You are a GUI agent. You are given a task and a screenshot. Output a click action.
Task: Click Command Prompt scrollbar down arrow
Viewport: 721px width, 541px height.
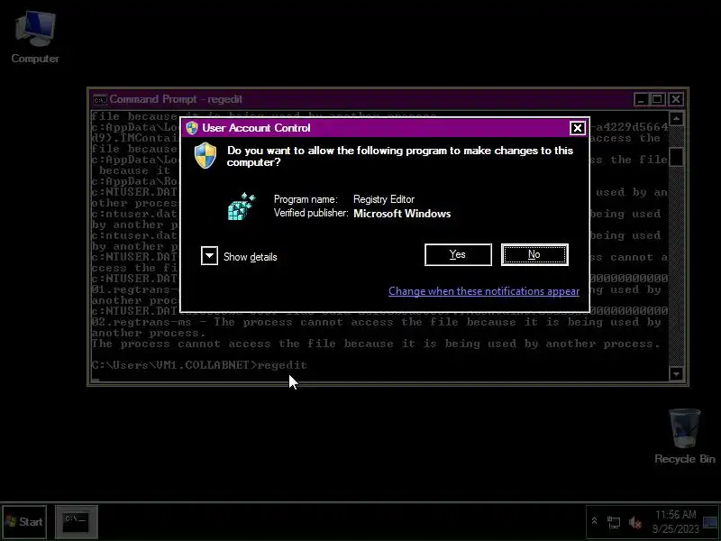[676, 373]
